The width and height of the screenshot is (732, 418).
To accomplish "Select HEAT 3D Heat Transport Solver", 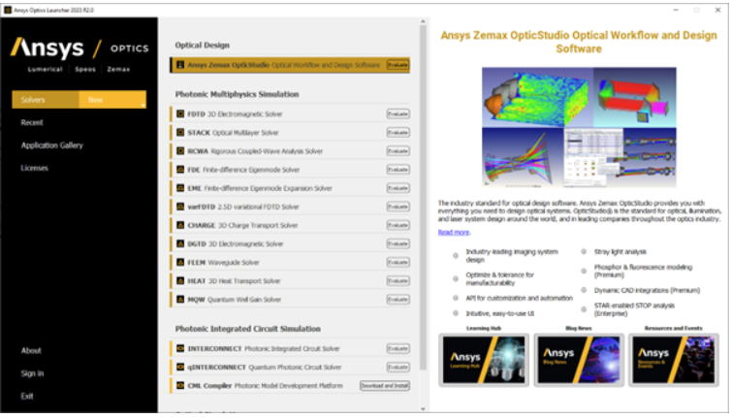I will tap(290, 280).
